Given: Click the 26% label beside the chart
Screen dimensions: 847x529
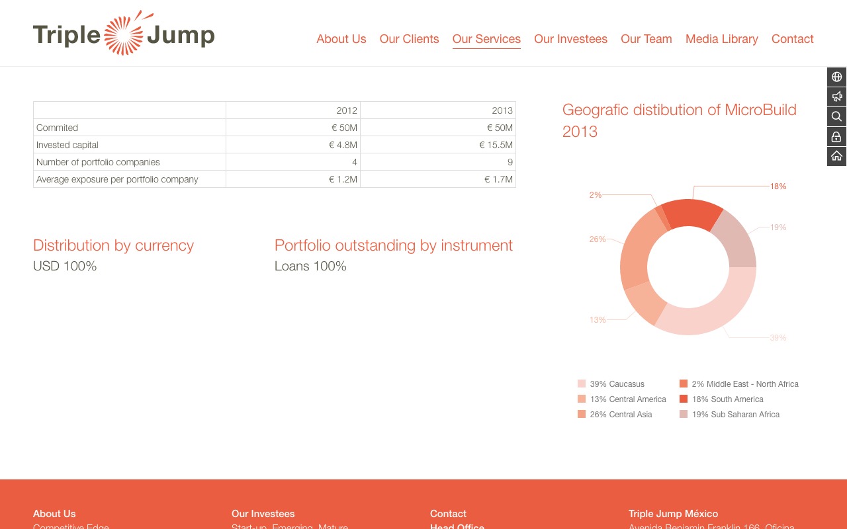Looking at the screenshot, I should click(x=598, y=239).
